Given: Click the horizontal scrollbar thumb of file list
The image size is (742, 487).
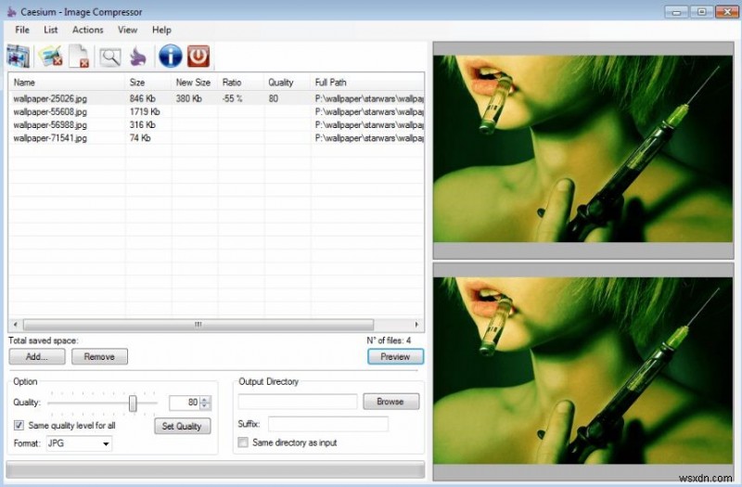Looking at the screenshot, I should point(198,325).
